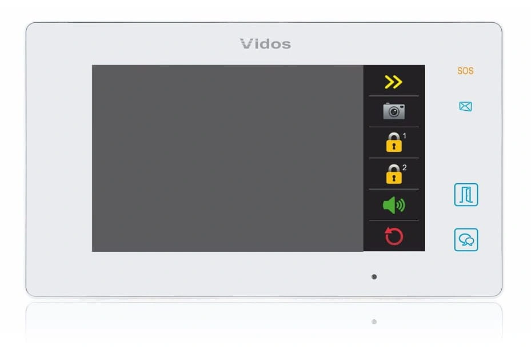
Task: Click the white bezel left of the display
Action: coord(59,158)
